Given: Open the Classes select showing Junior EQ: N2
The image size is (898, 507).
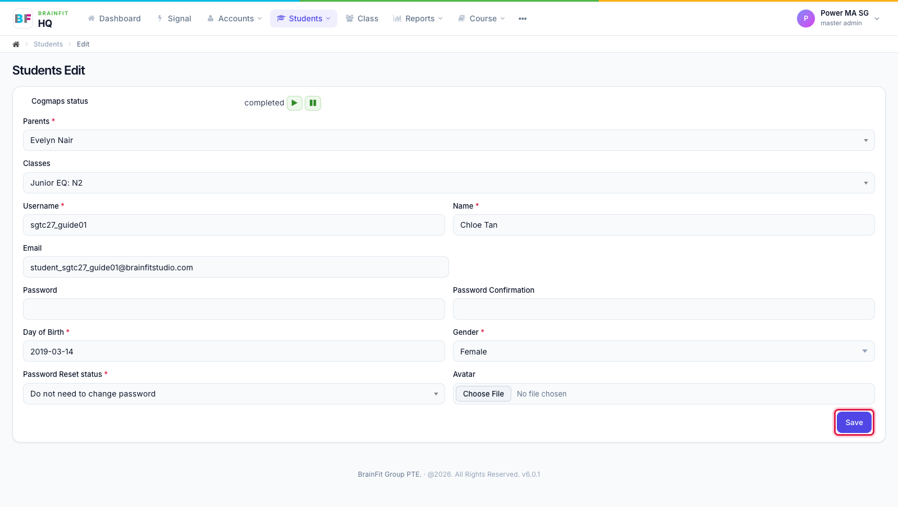Looking at the screenshot, I should pos(449,183).
